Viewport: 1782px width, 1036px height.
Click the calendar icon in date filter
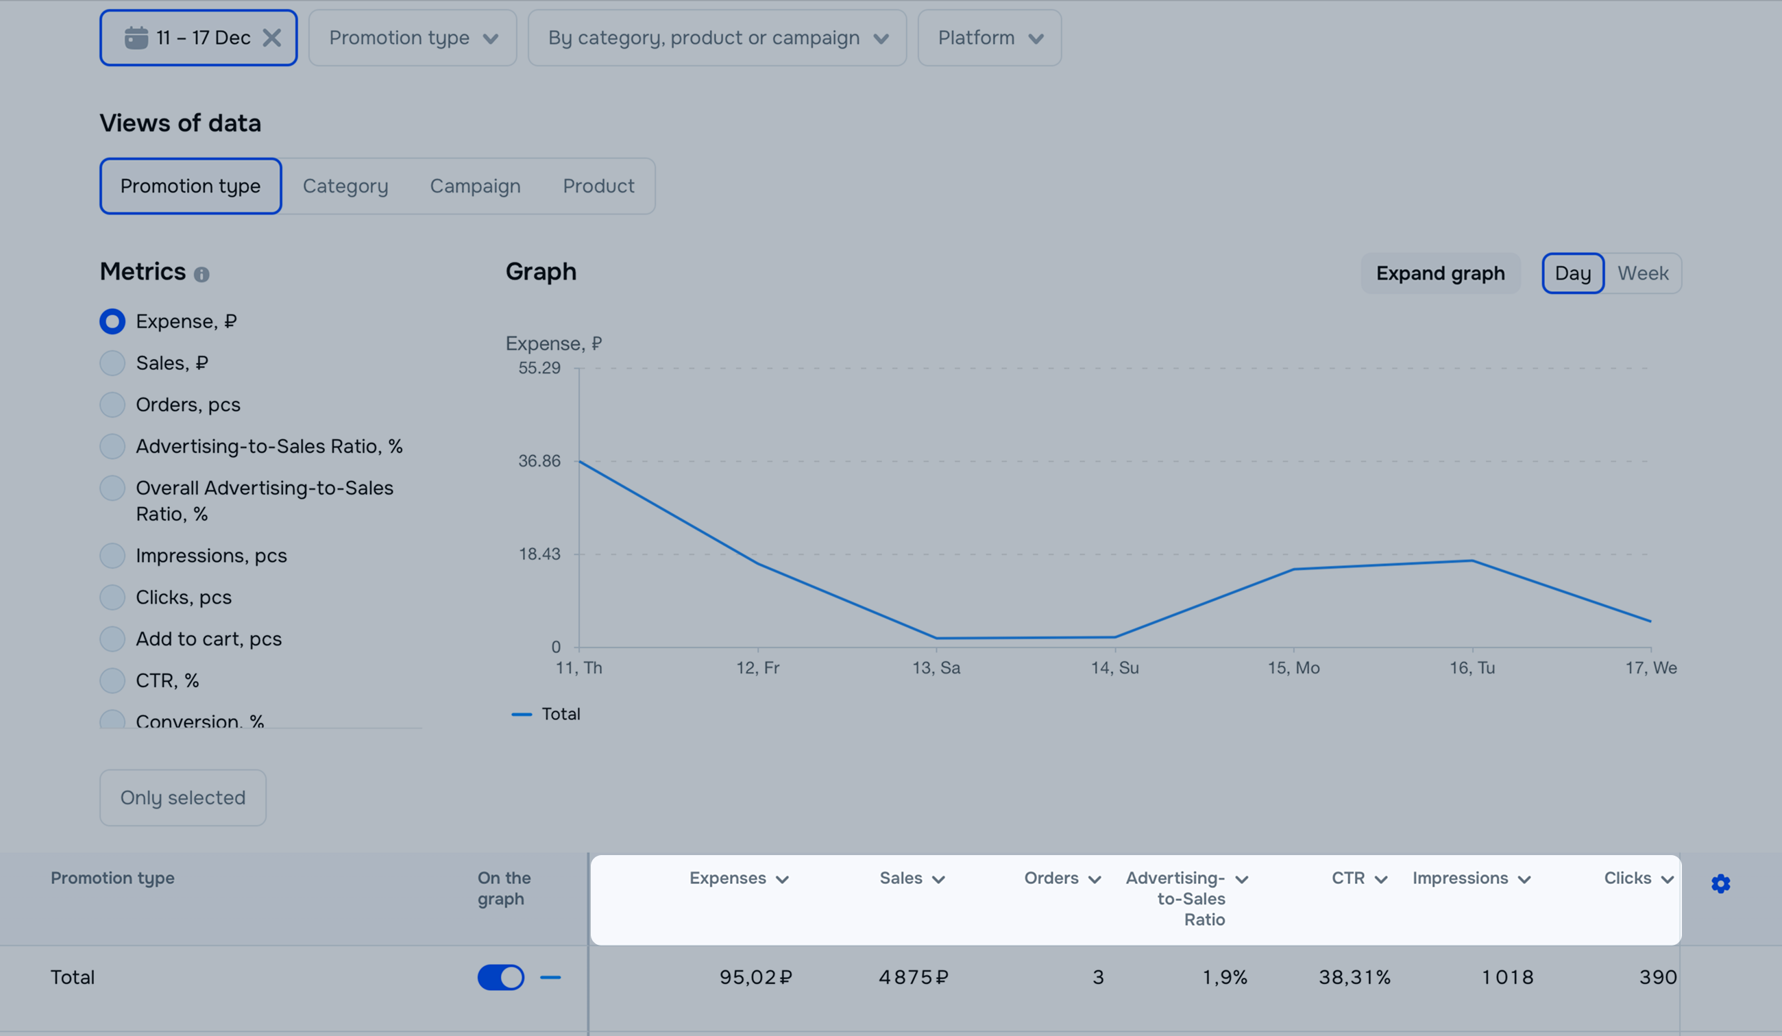pos(136,38)
